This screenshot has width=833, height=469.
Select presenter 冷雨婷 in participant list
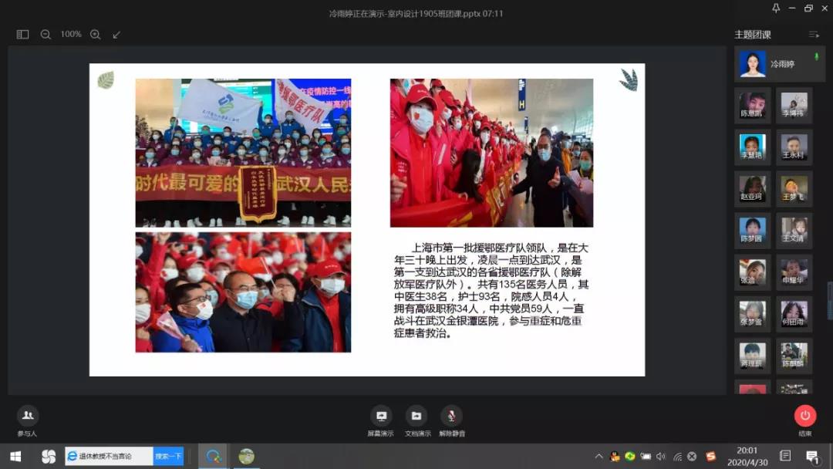point(779,64)
